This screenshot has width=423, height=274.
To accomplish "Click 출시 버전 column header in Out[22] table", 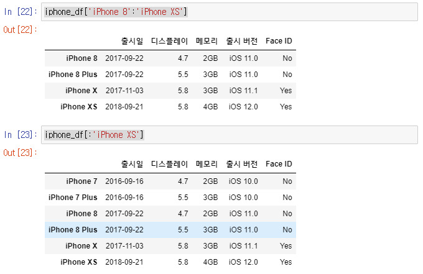I will pos(242,41).
